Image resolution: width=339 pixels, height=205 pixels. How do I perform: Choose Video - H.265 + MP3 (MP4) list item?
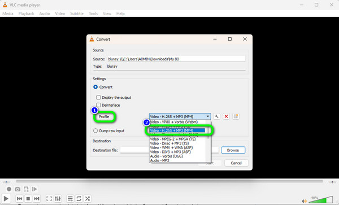177,130
